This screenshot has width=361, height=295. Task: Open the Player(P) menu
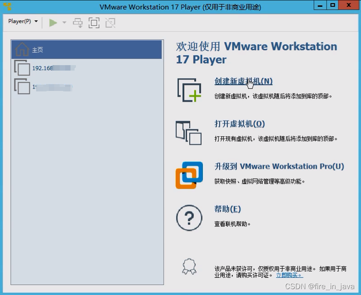coord(23,21)
